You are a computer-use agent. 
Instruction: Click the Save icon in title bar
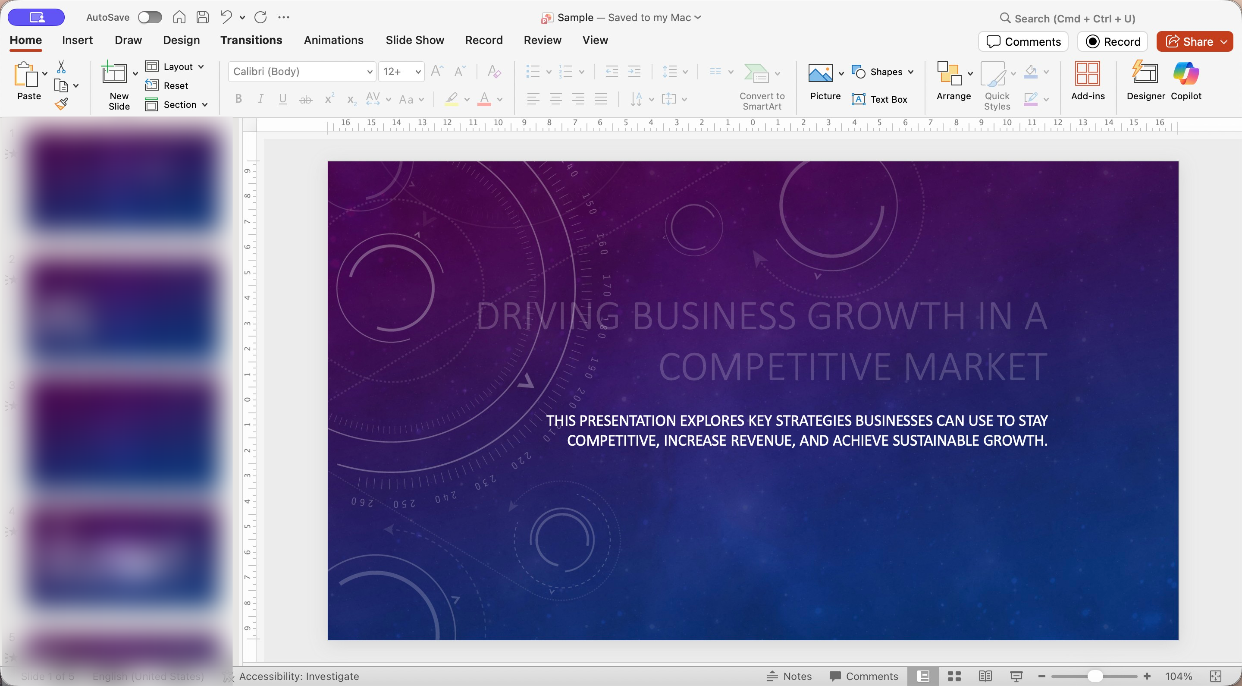pyautogui.click(x=203, y=17)
